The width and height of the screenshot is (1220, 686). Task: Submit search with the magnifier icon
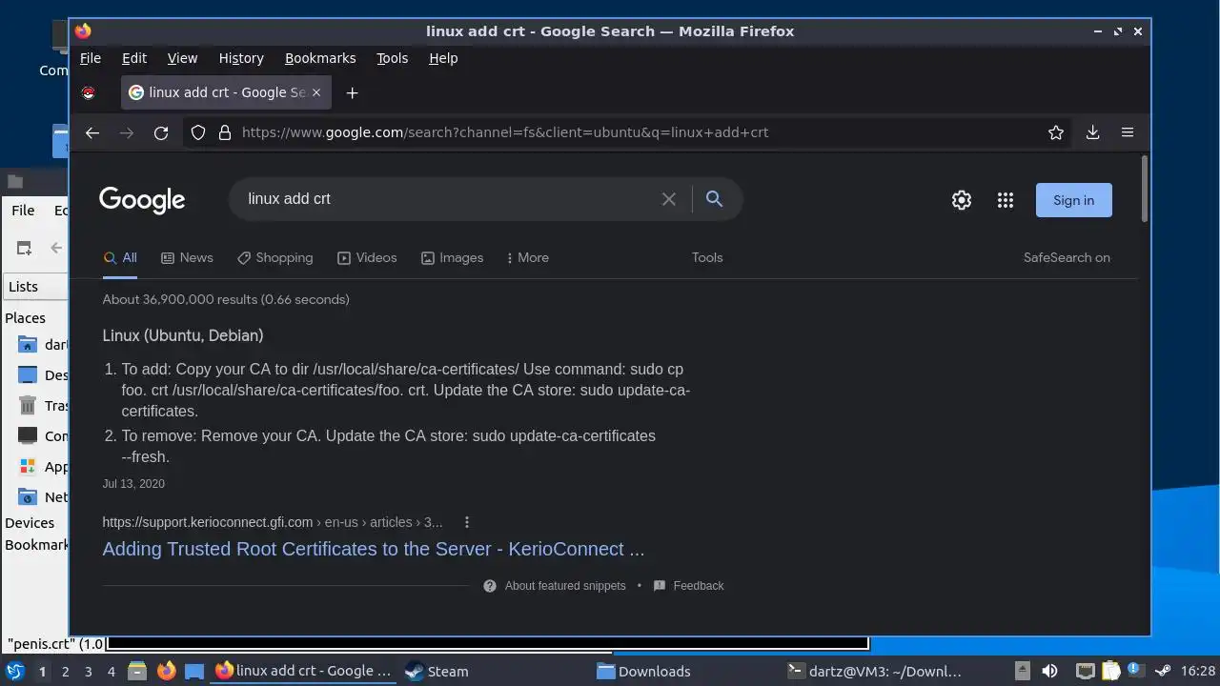tap(714, 198)
